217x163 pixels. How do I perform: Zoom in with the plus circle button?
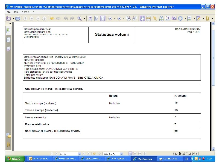119,18
